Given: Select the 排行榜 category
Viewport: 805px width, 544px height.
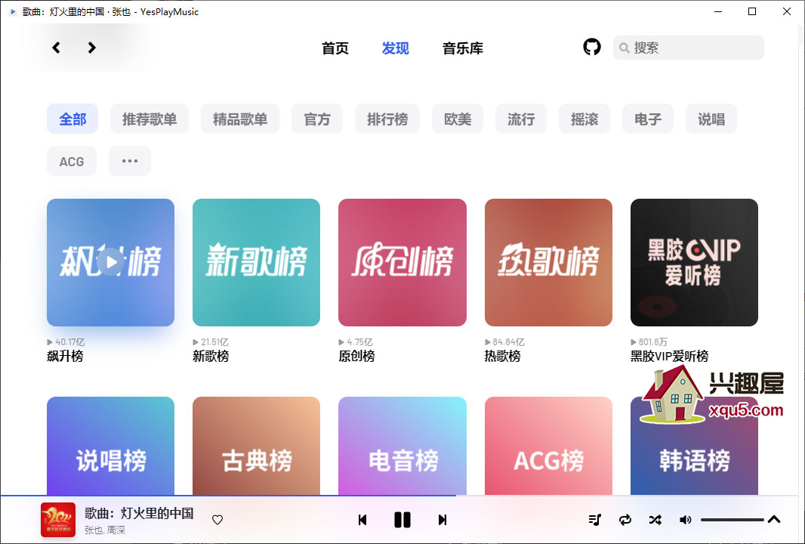Looking at the screenshot, I should (x=387, y=119).
